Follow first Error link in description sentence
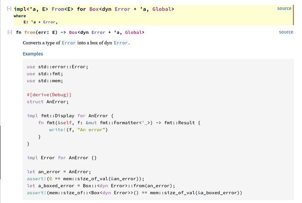 [69, 43]
